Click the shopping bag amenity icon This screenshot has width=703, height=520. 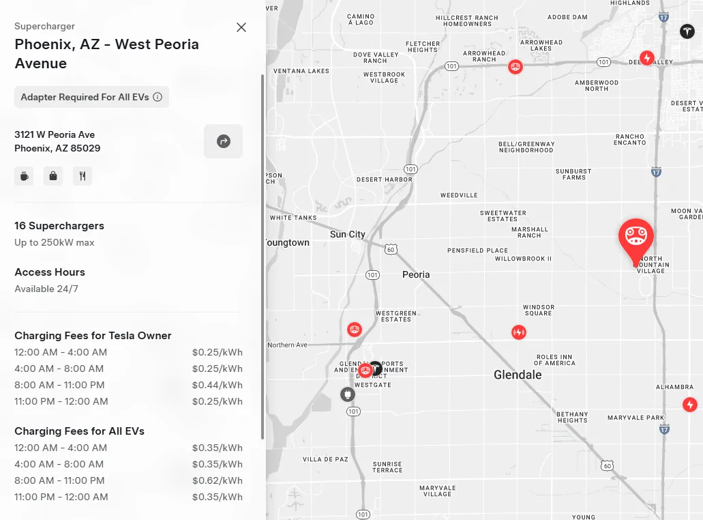tap(53, 176)
